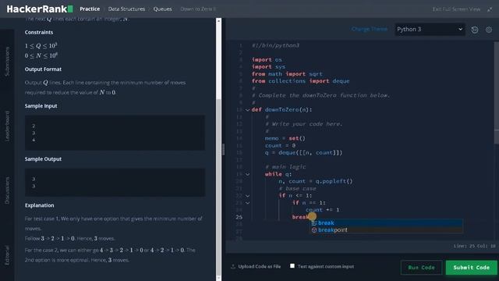Click the exit full screen arrows icon
499x281 pixels.
click(x=490, y=9)
